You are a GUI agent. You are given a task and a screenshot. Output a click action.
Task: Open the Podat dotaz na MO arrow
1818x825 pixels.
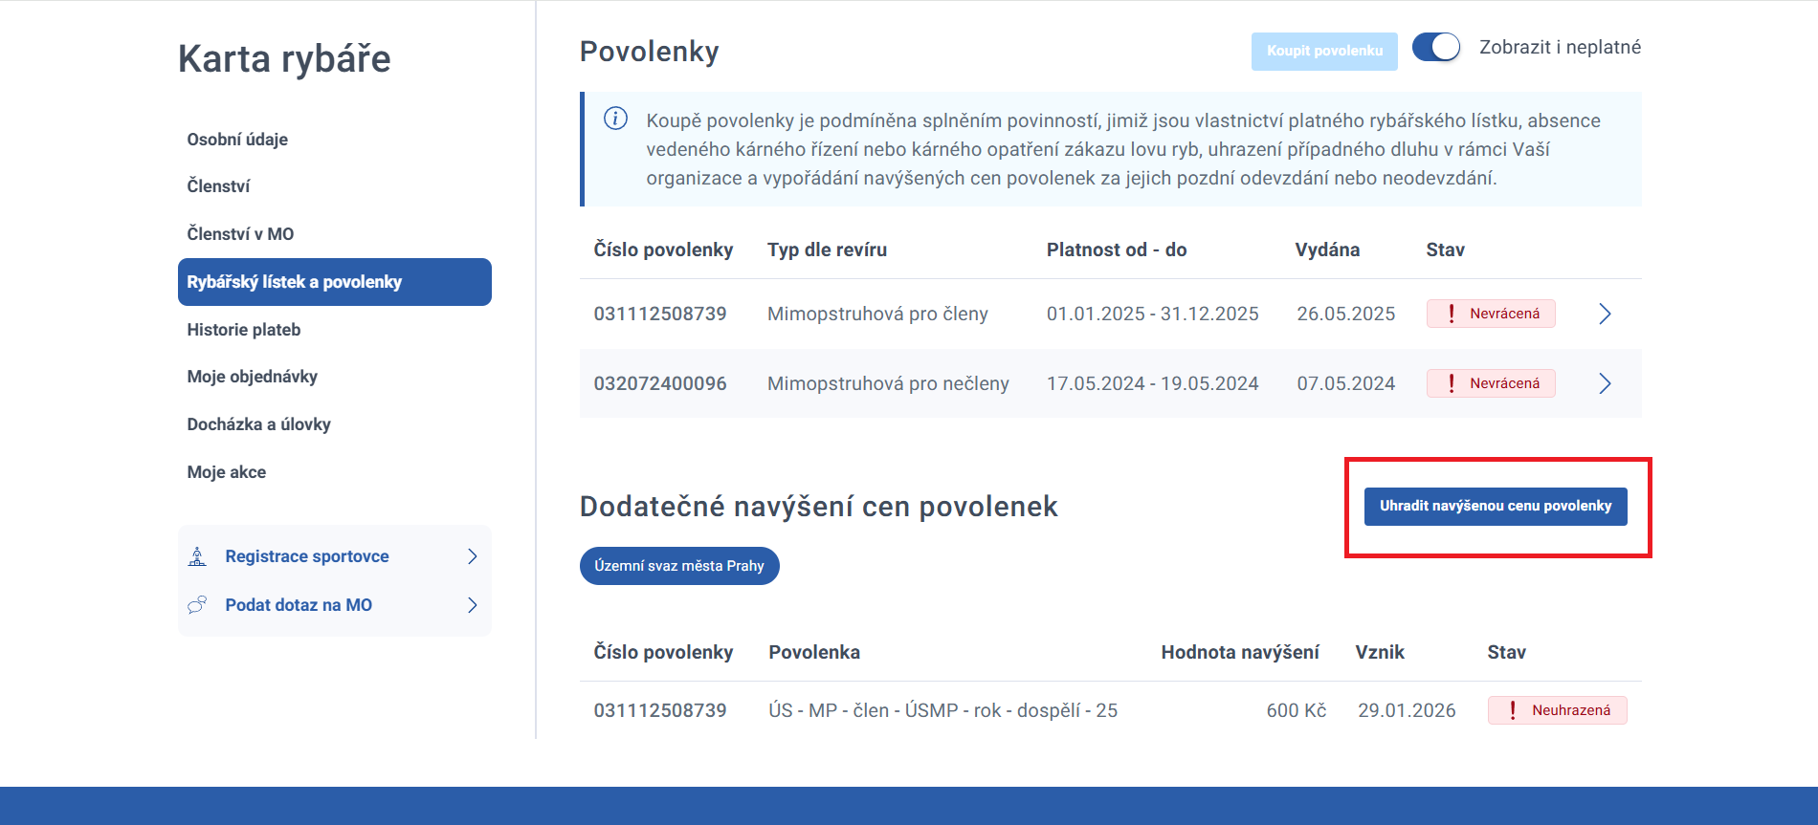tap(472, 605)
